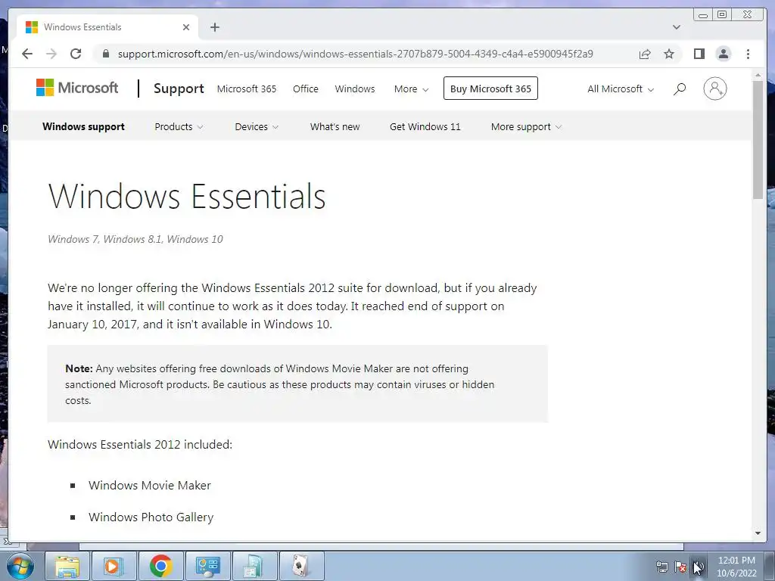Expand the All Microsoft dropdown

[621, 89]
